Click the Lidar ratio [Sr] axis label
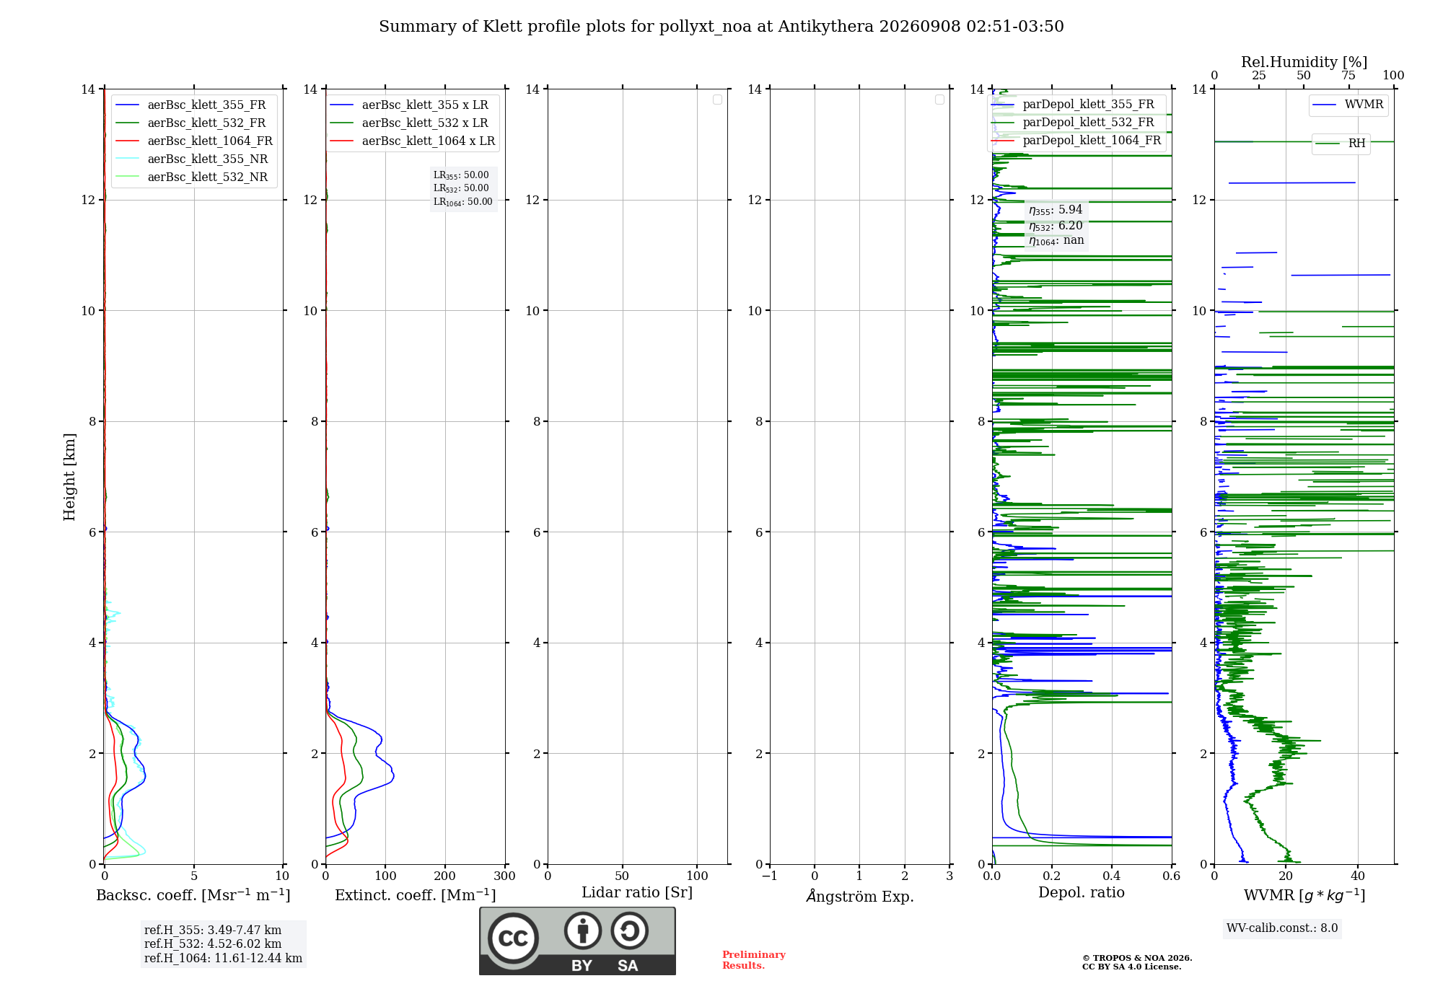1443x981 pixels. pos(637,893)
